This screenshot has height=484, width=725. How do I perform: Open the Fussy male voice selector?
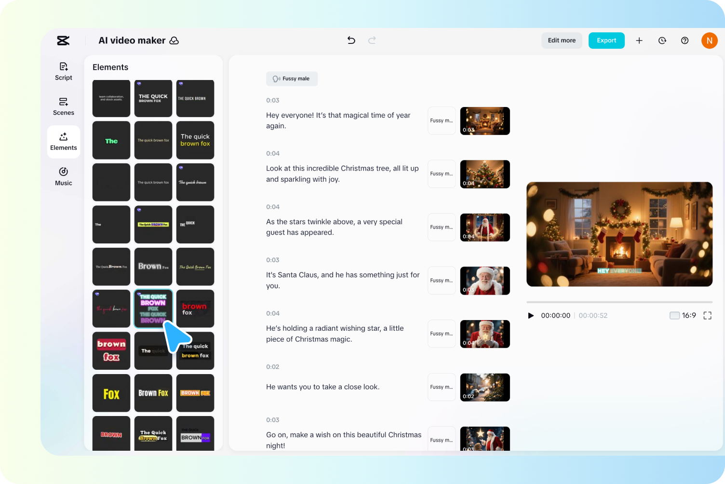[x=292, y=79]
